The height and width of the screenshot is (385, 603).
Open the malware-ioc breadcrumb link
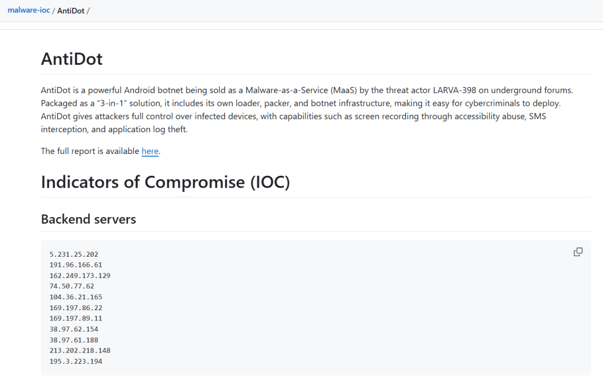click(28, 11)
